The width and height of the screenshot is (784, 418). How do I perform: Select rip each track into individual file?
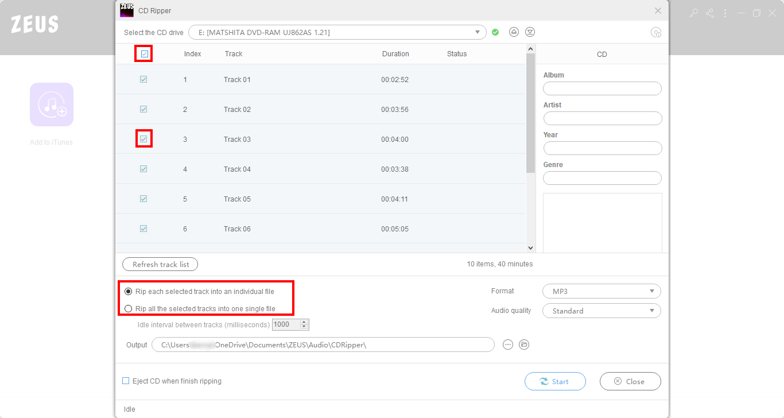click(129, 292)
